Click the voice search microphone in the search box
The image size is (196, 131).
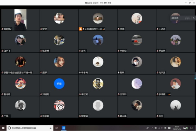pyautogui.click(x=51, y=128)
